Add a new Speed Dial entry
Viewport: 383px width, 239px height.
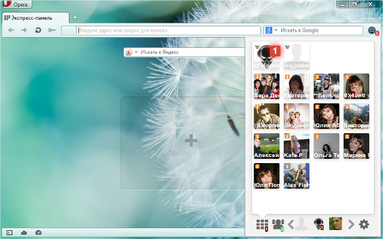pos(191,141)
